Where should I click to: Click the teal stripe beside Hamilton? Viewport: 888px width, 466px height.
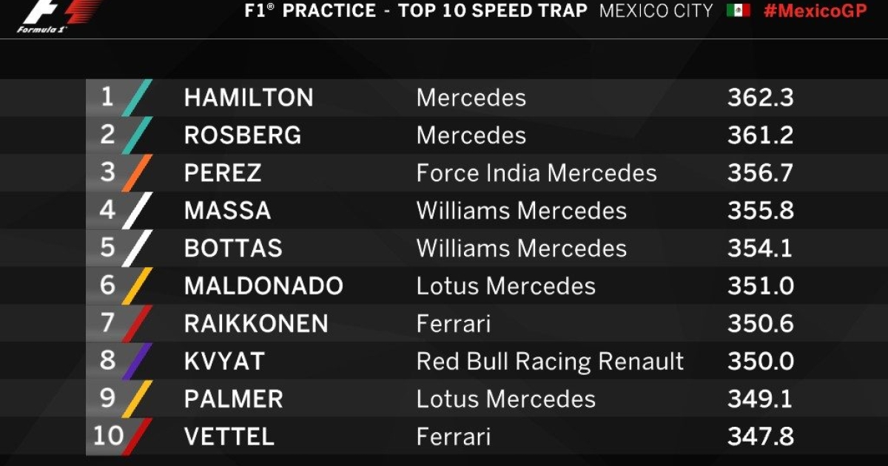click(x=137, y=98)
